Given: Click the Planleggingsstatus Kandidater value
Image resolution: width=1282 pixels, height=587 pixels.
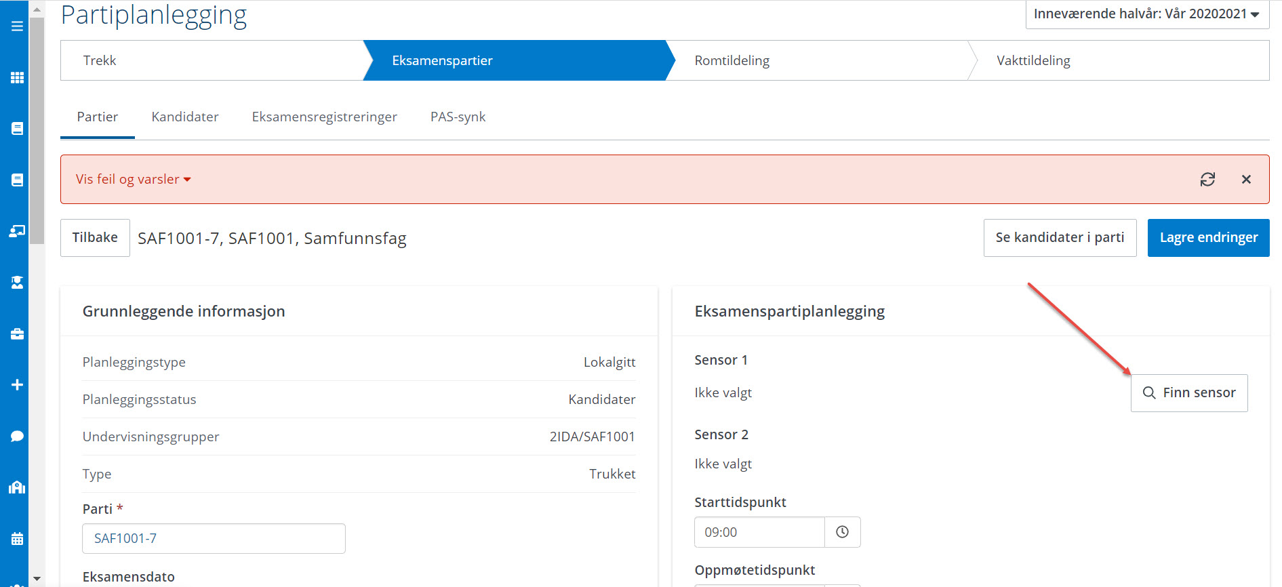Looking at the screenshot, I should pos(602,399).
